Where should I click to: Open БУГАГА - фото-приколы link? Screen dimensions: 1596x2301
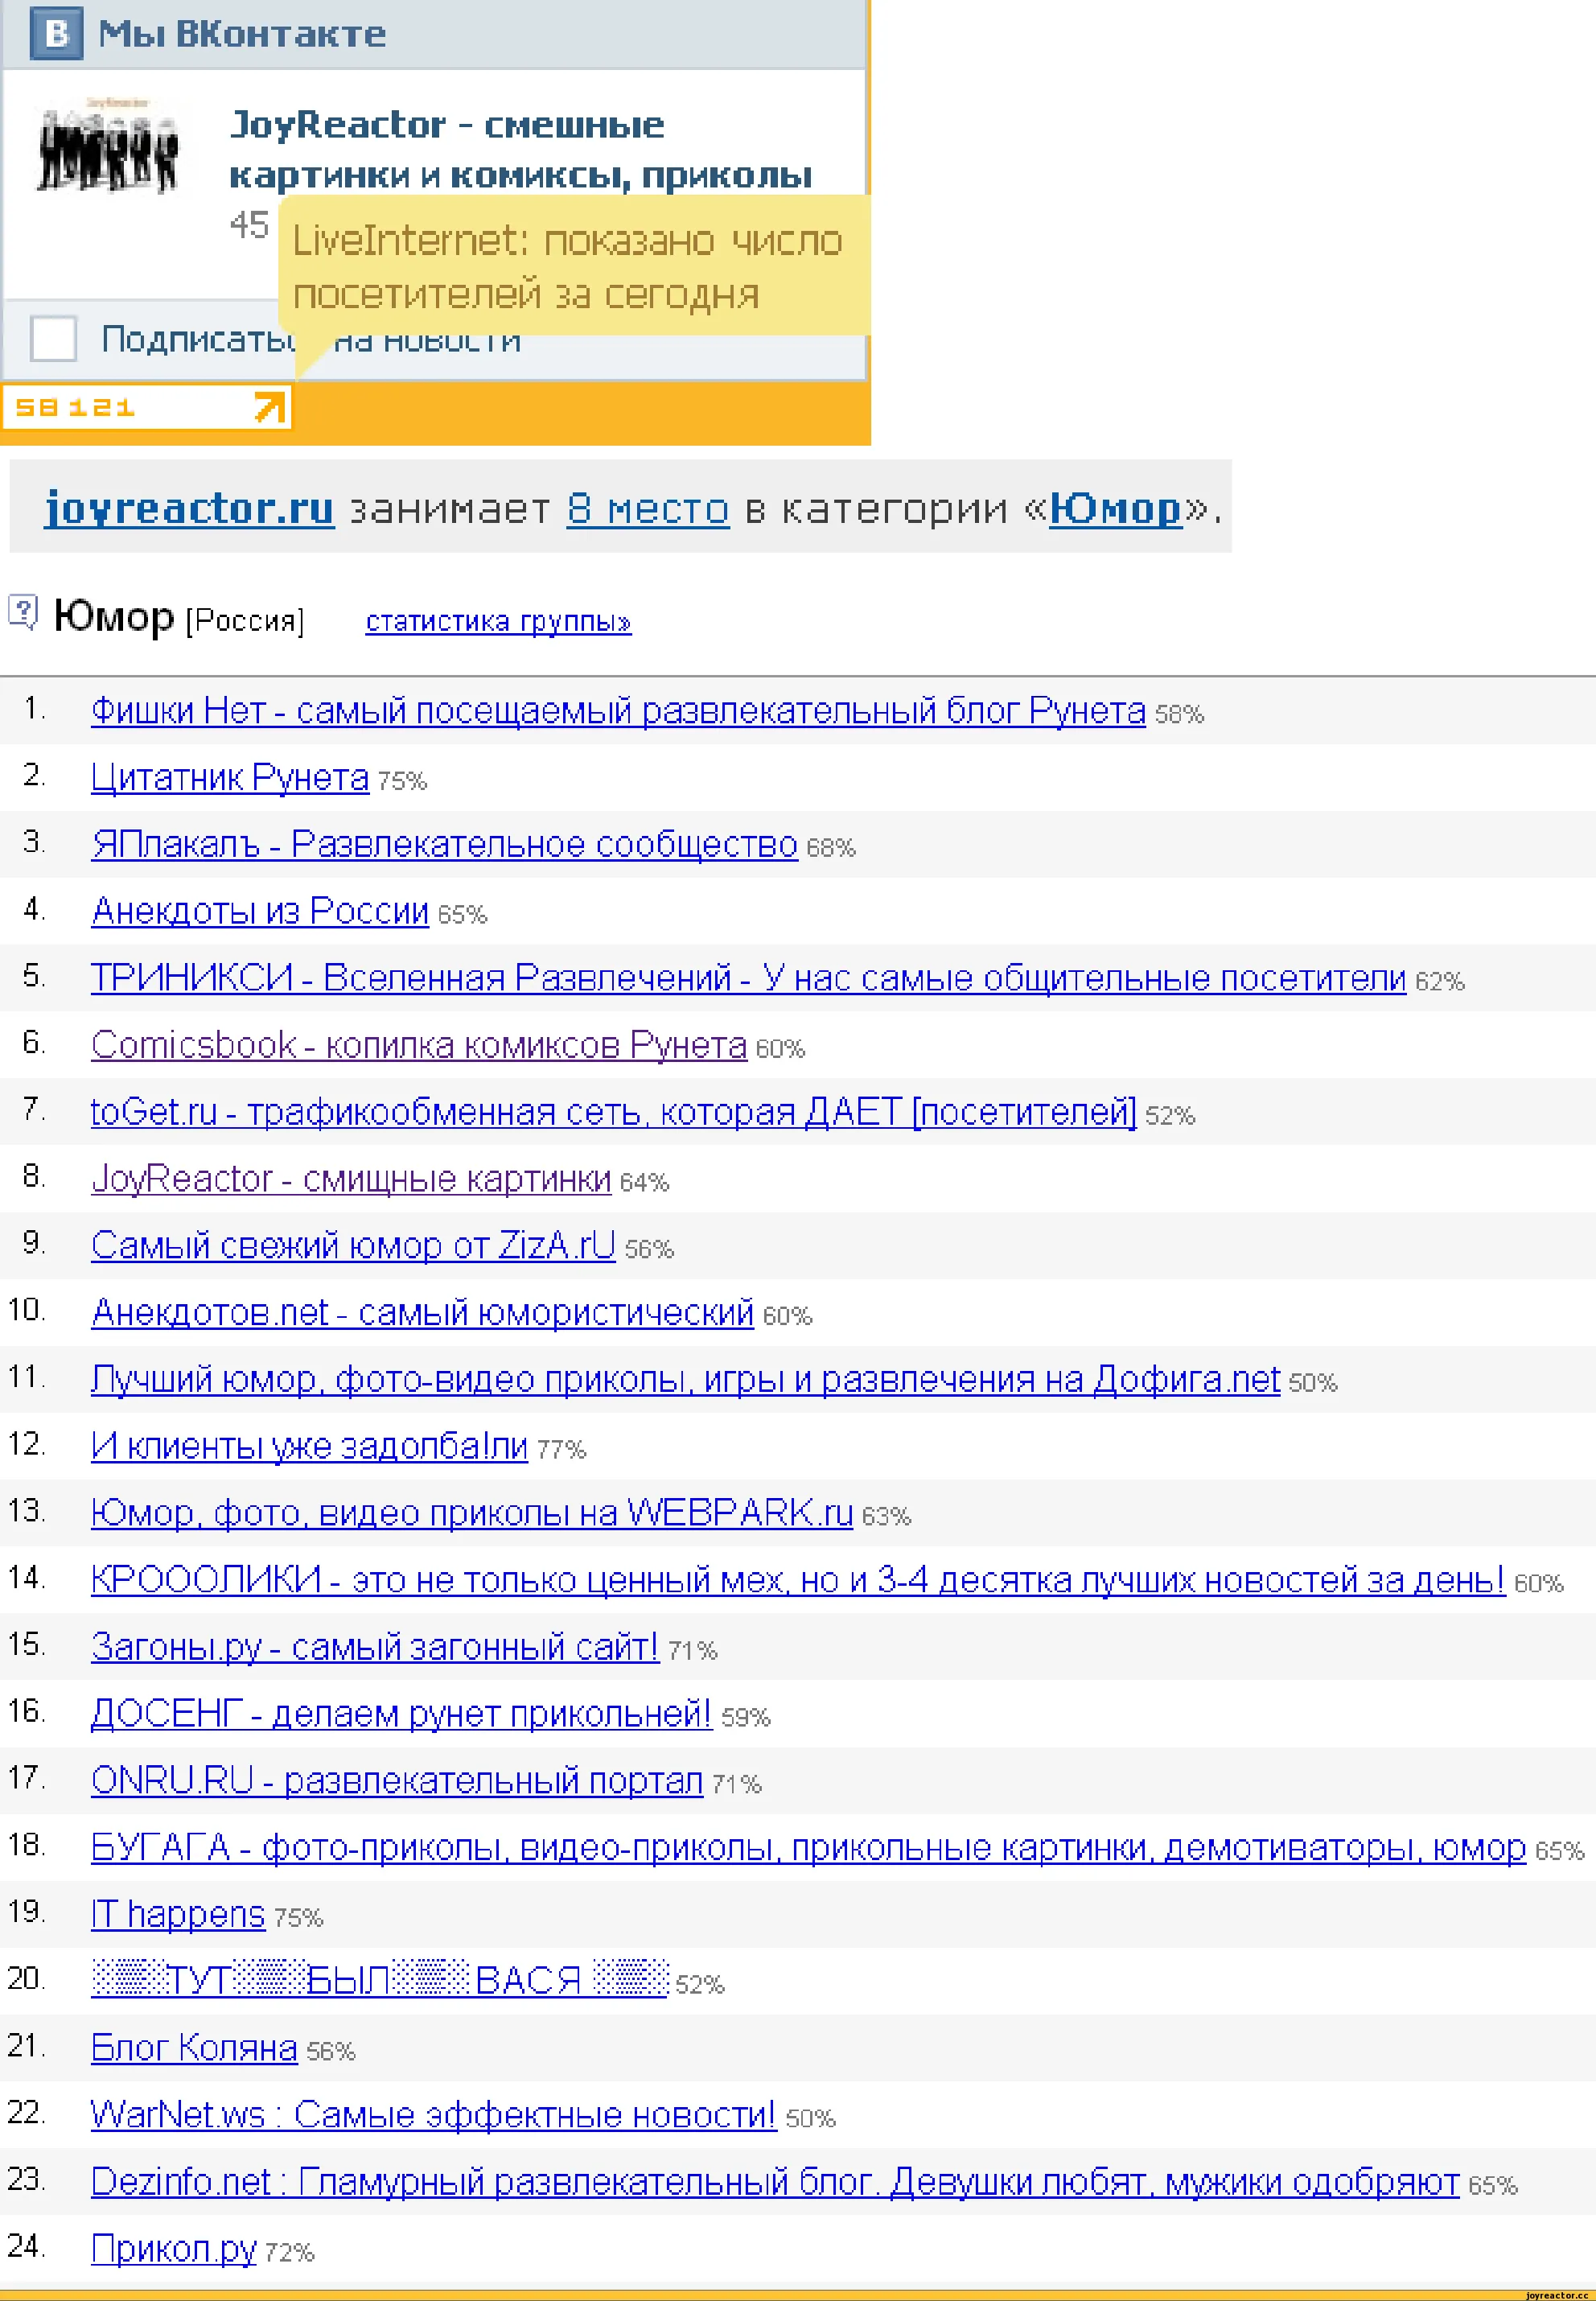[x=808, y=1848]
